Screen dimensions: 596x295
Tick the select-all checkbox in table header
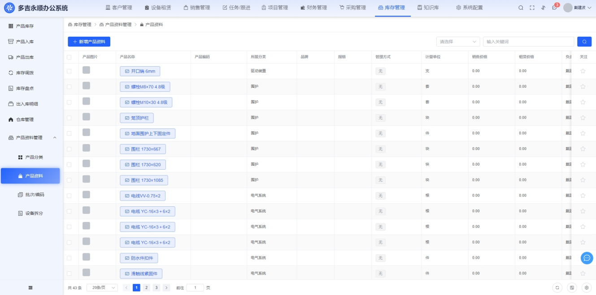(x=69, y=57)
